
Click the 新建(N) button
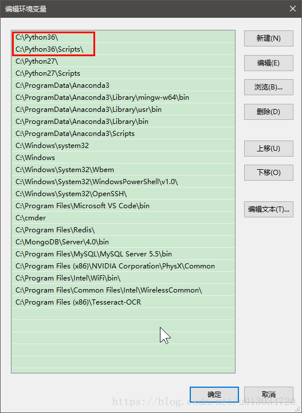click(x=269, y=38)
